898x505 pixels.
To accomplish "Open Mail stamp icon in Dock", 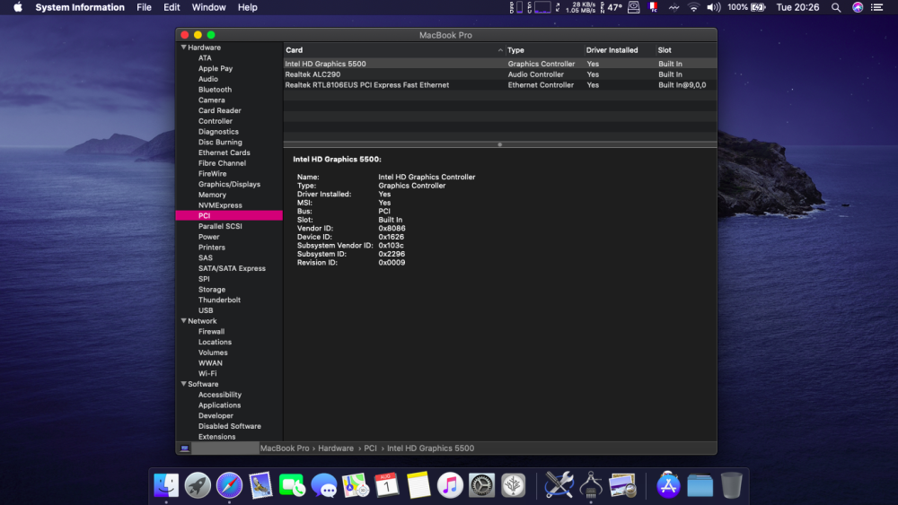I will 260,485.
